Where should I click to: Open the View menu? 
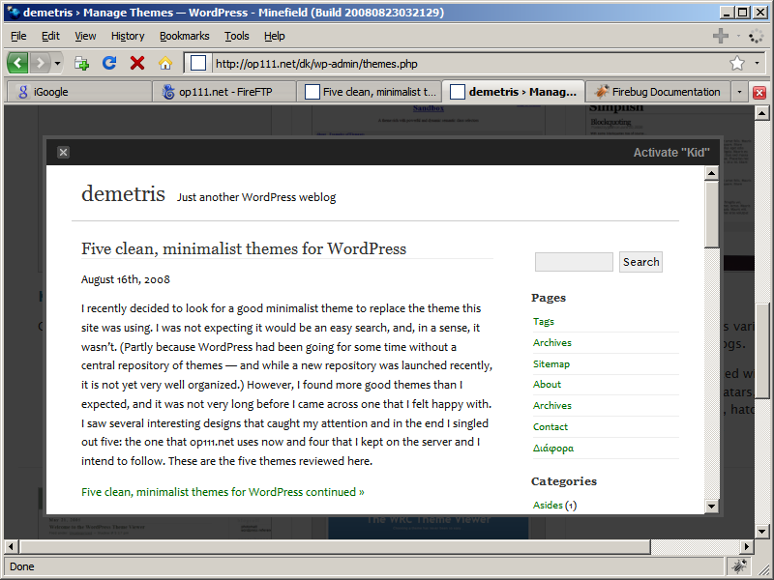tap(85, 36)
